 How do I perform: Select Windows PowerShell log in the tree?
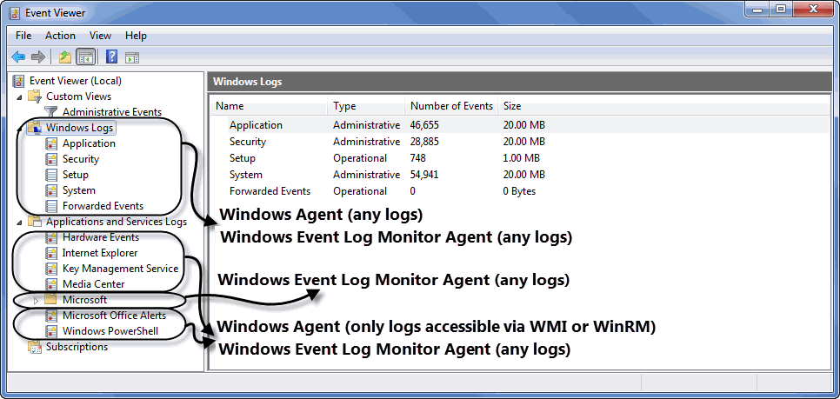click(110, 331)
